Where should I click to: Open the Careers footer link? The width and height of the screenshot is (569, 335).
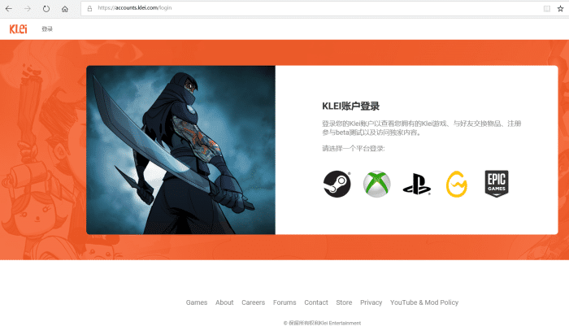coord(254,302)
